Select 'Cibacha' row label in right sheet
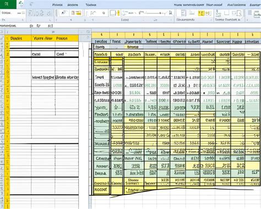This screenshot has width=261, height=209. (102, 158)
